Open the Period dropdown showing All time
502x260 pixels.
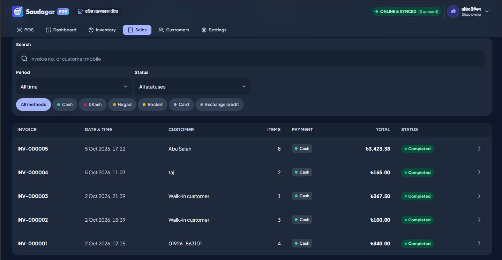[x=74, y=86]
